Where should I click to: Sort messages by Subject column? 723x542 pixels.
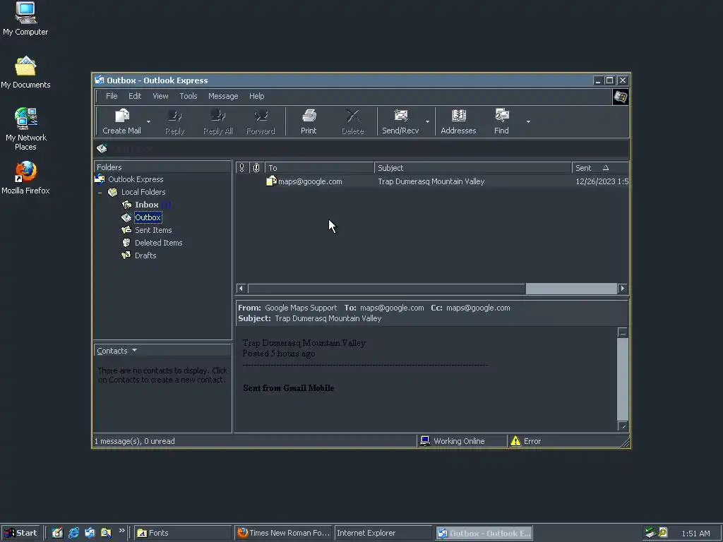point(473,168)
